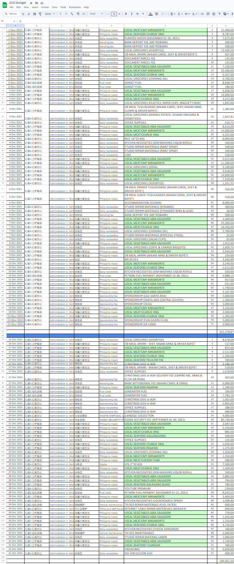The image size is (234, 564).
Task: Open the Arial font dropdown
Action: (96, 14)
